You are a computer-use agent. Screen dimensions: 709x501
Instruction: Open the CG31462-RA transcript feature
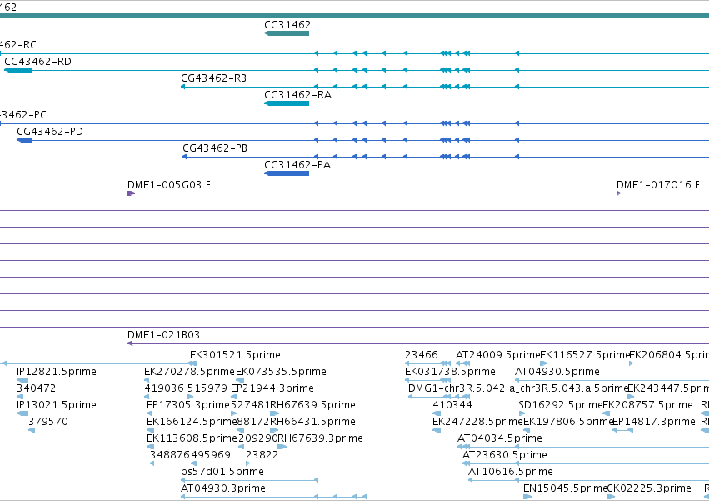tap(287, 103)
